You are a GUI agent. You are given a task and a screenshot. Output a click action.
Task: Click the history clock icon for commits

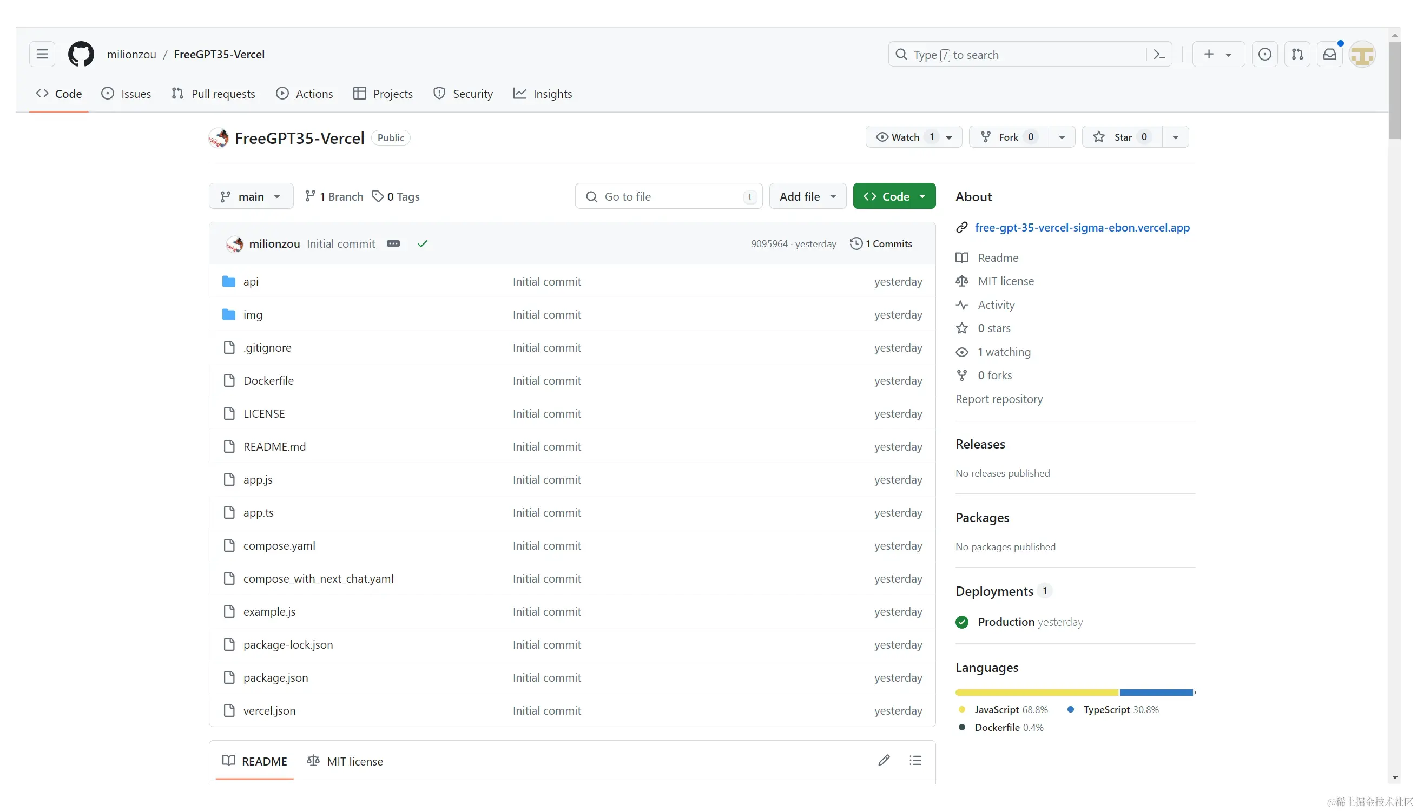[x=856, y=243]
